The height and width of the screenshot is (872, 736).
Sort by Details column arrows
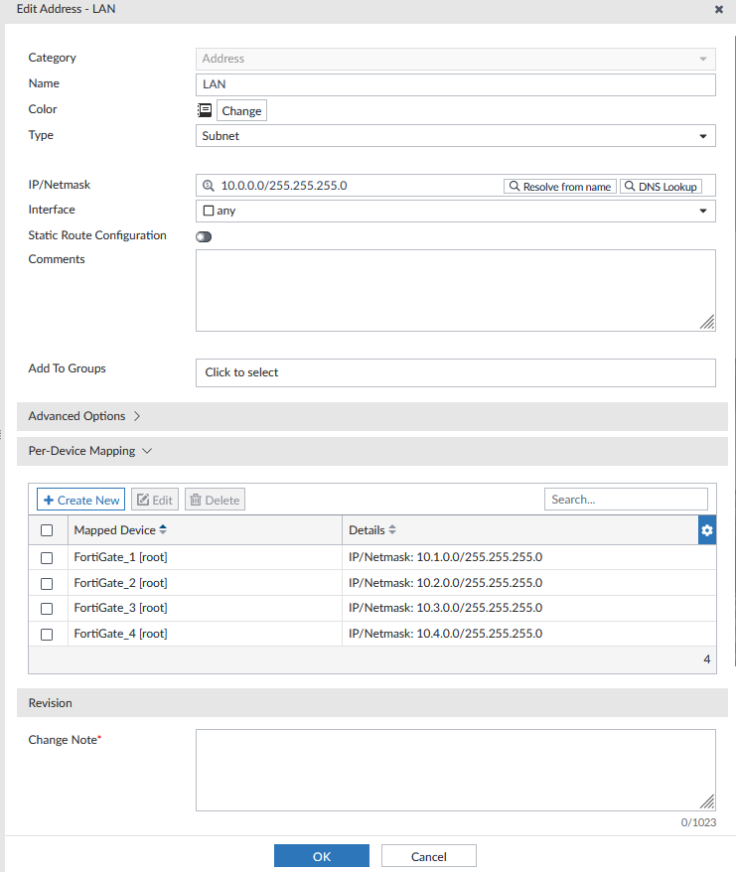[392, 530]
